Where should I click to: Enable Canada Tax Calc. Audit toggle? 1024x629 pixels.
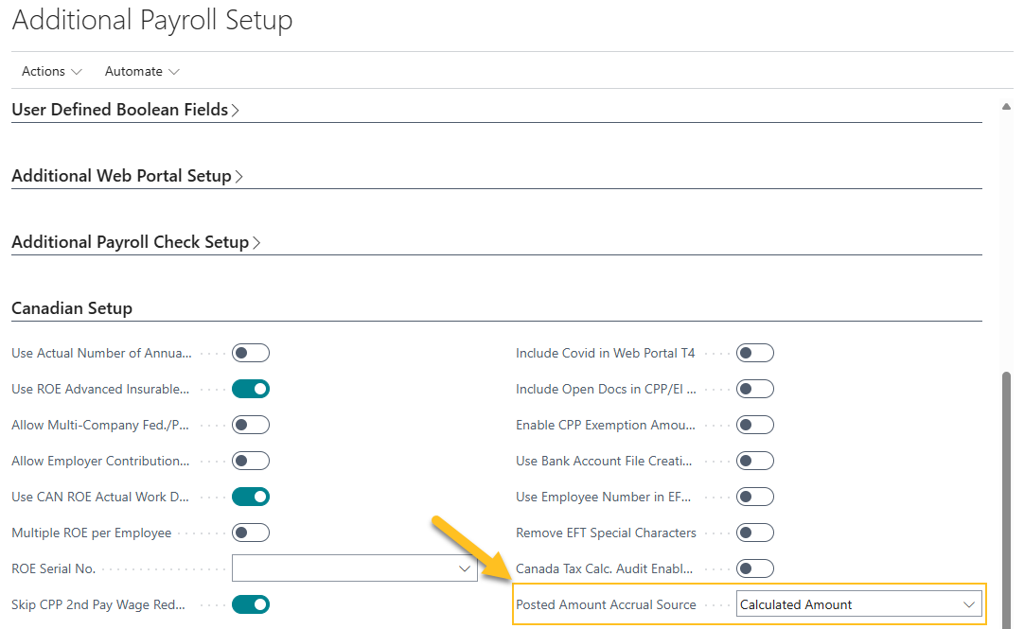[x=754, y=568]
